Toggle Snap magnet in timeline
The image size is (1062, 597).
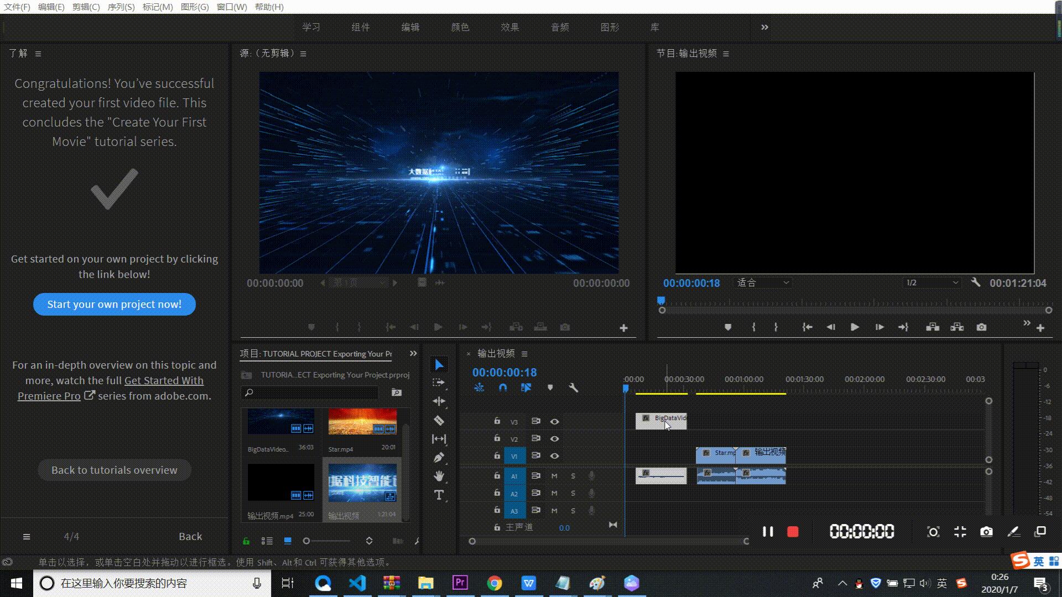point(502,388)
